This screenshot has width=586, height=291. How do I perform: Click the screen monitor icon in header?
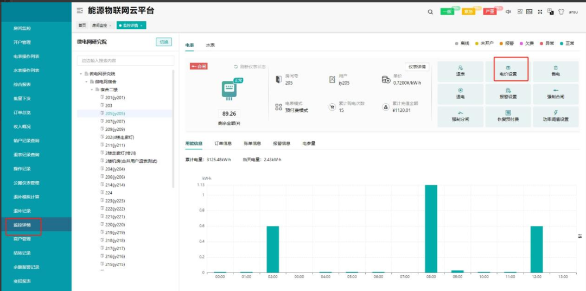click(529, 11)
